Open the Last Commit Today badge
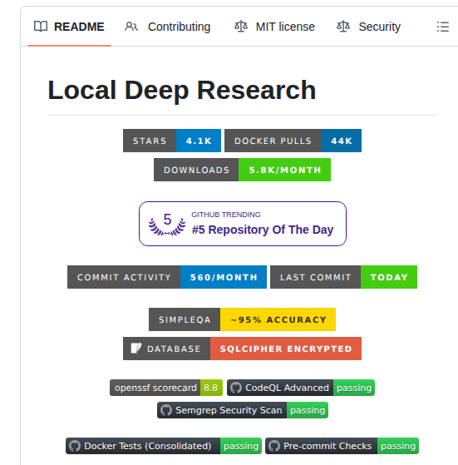 tap(343, 277)
